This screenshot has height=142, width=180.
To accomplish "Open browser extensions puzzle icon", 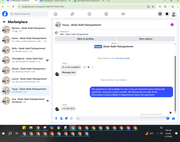I will (x=165, y=6).
